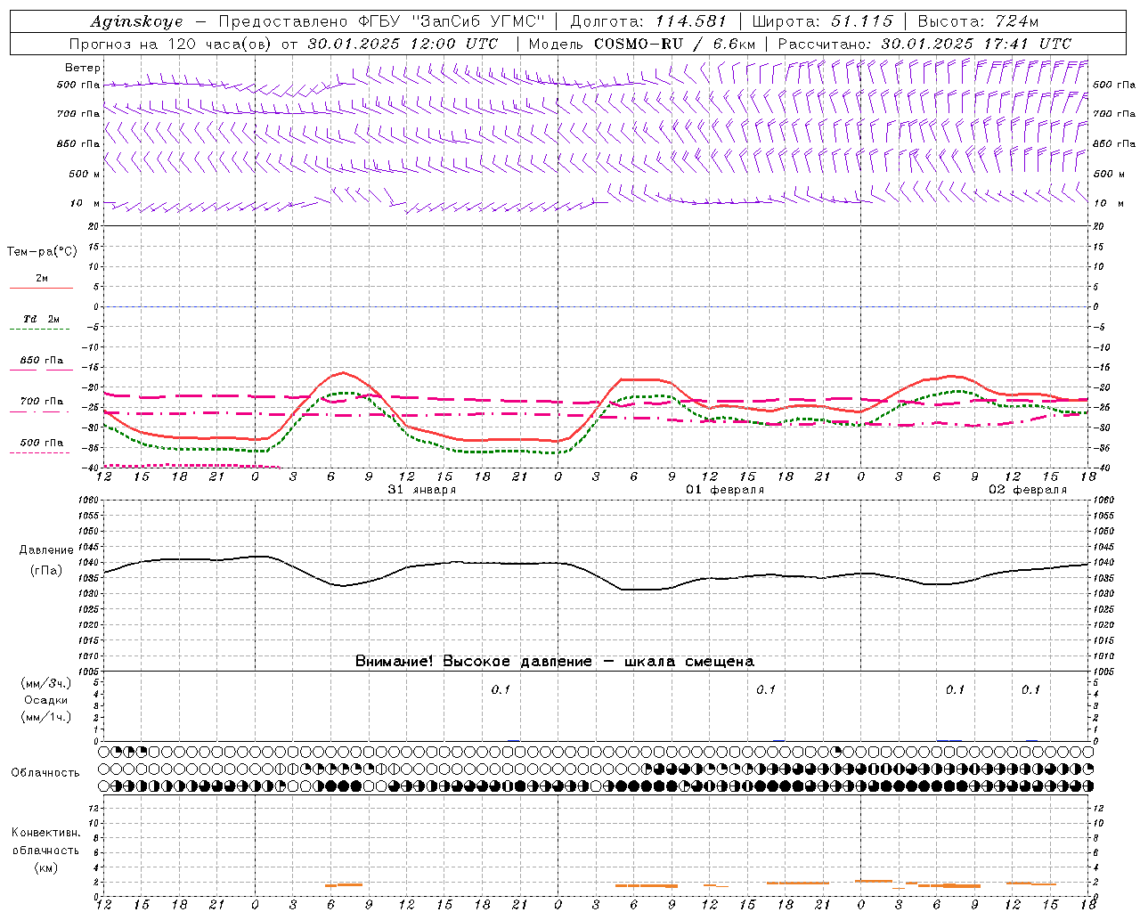The width and height of the screenshot is (1140, 912).
Task: Select the Тем-ра(°C) temperature panel label
Action: [x=42, y=251]
